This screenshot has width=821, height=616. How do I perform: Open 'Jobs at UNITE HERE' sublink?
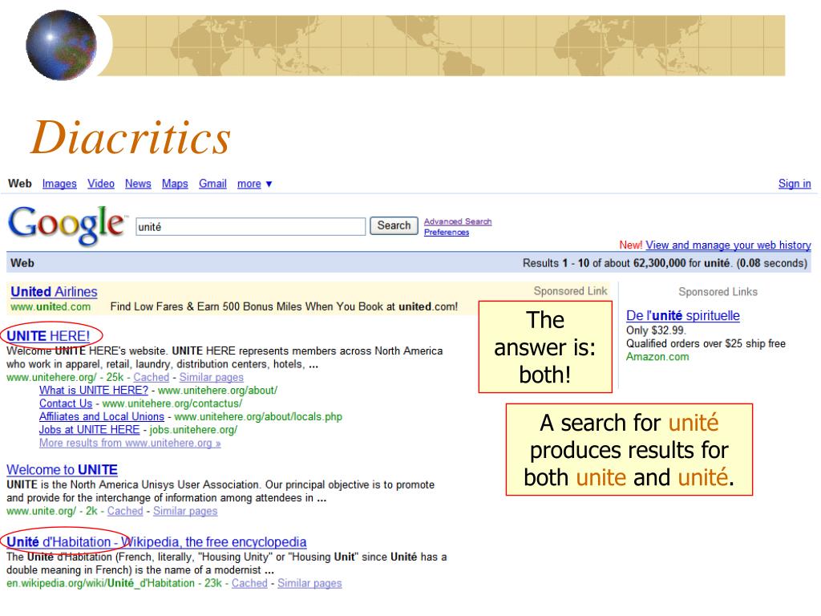point(89,430)
